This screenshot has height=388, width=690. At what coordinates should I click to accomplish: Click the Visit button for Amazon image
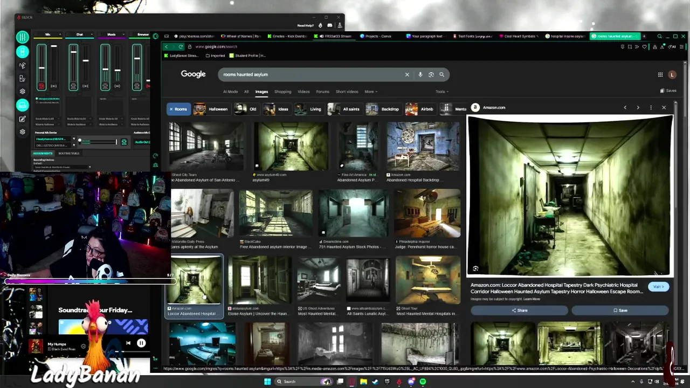[658, 287]
